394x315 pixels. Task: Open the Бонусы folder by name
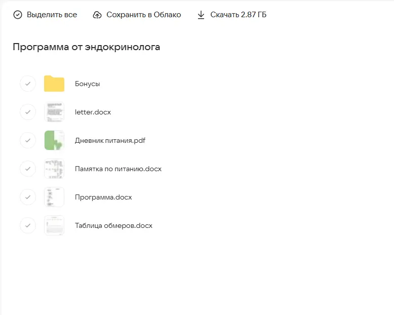(x=88, y=84)
